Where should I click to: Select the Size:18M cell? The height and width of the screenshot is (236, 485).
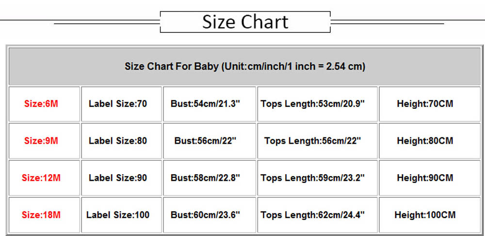41,215
